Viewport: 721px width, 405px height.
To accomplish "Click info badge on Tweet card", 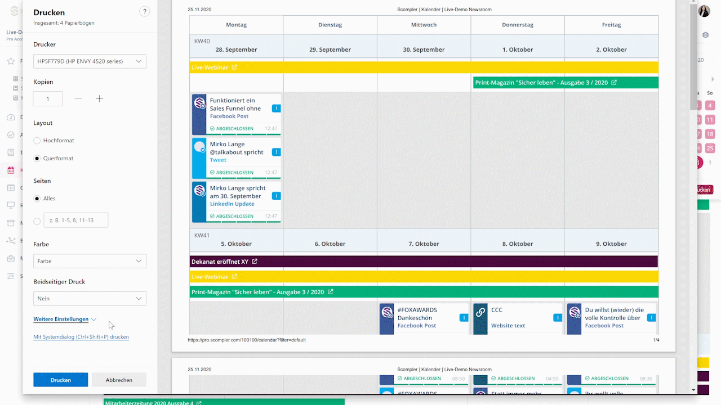I will pyautogui.click(x=276, y=152).
